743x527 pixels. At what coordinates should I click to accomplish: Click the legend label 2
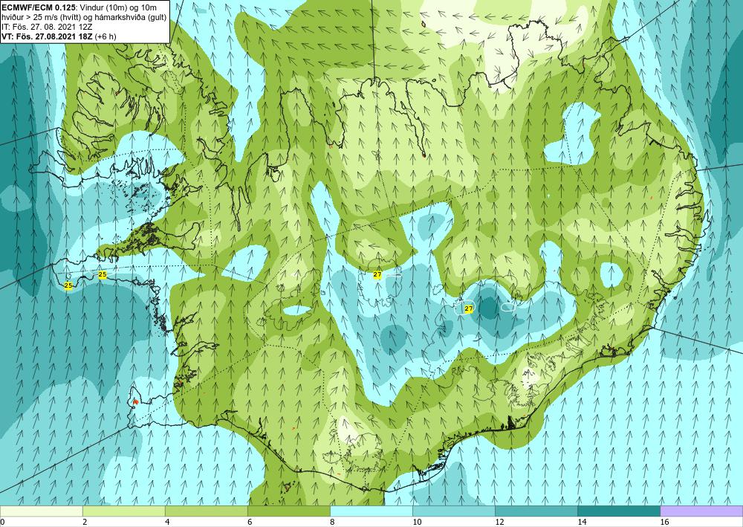[85, 522]
